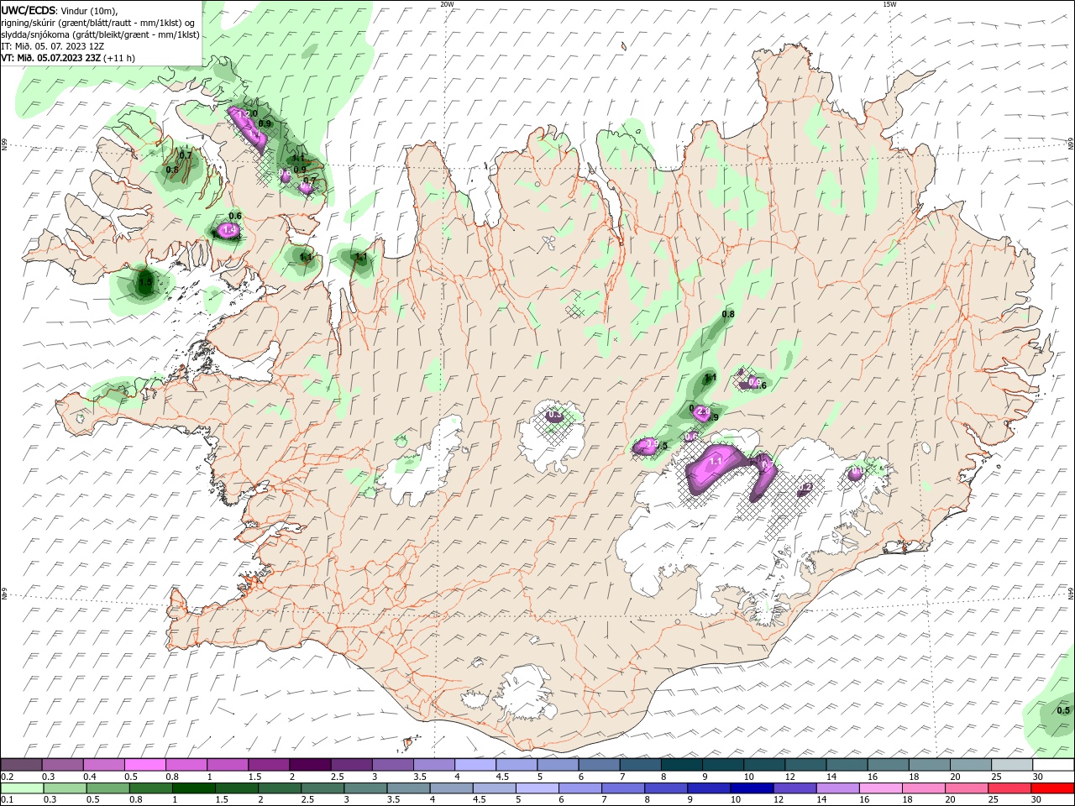Pick the dark purple swatch after 2 on upper scale
This screenshot has width=1075, height=806.
(310, 765)
